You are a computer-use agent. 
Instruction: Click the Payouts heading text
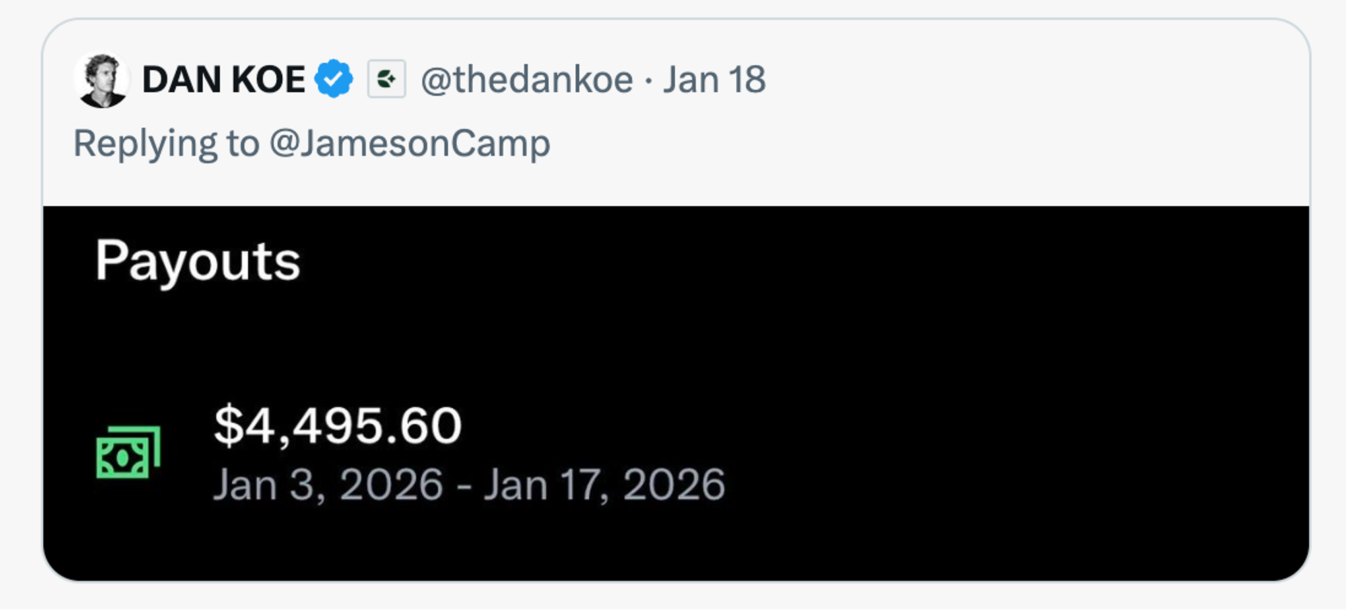coord(197,261)
